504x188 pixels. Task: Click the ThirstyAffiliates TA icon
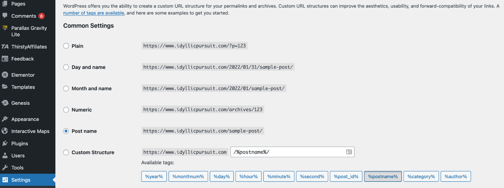click(x=5, y=47)
